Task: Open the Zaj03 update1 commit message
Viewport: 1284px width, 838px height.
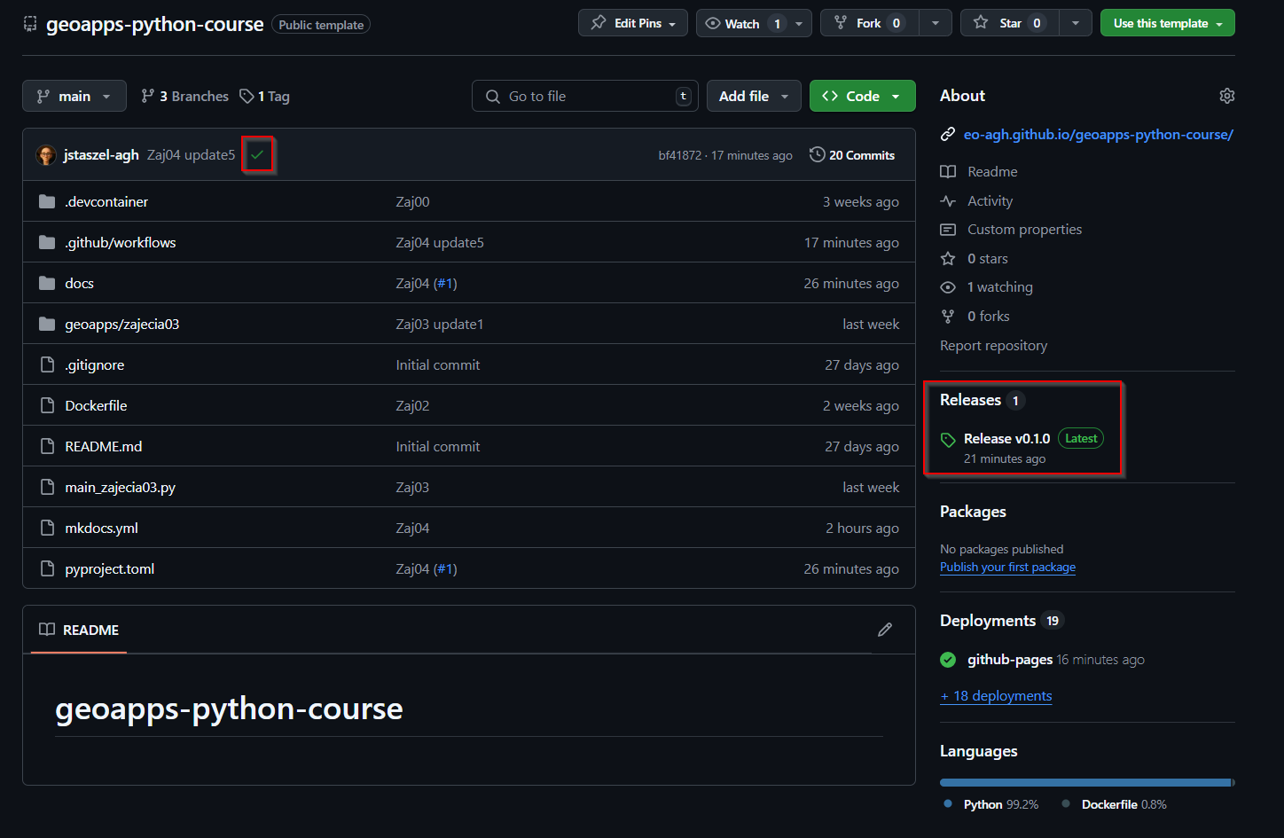Action: (440, 325)
